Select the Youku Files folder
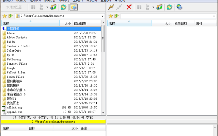Screen dimensions: 218x136 click(15, 77)
